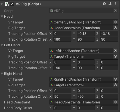The image size is (120, 112).
Task: Click the object picker for the RightHandAnchor field
Action: [x=115, y=79]
